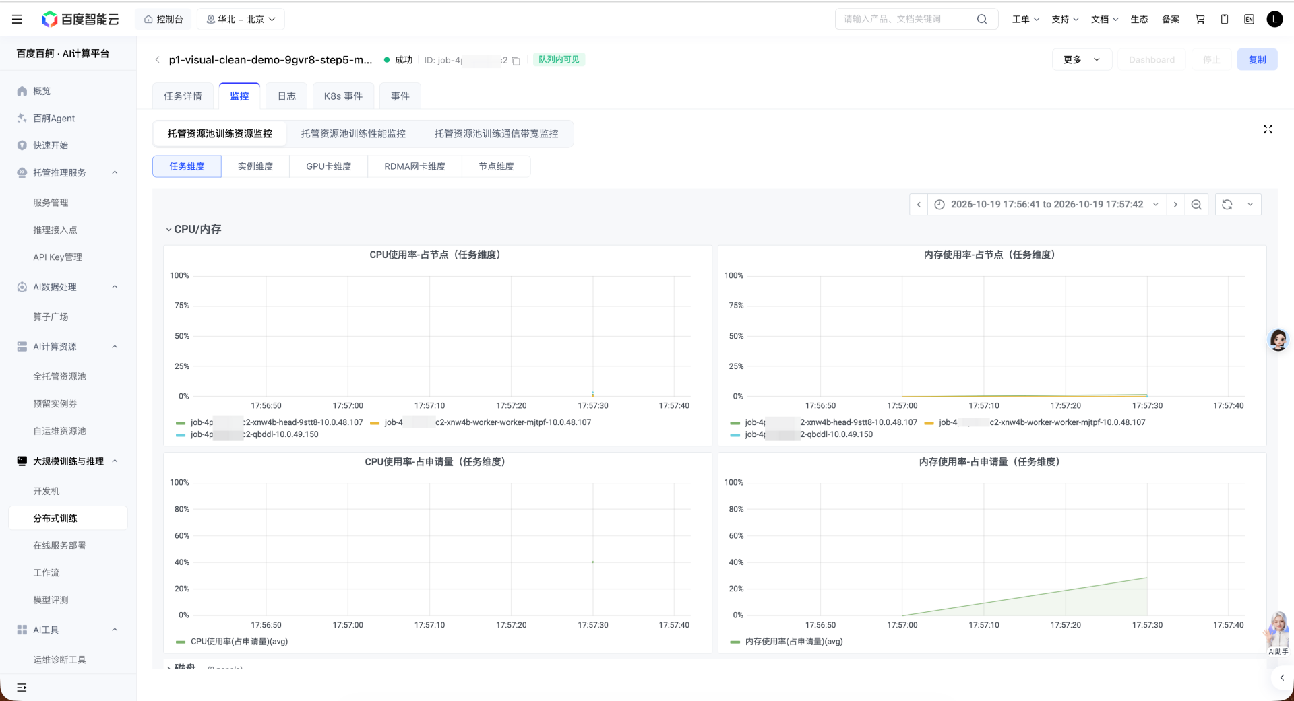Viewport: 1294px width, 701px height.
Task: Open 托管资源池训练性能监控 view
Action: pos(353,134)
